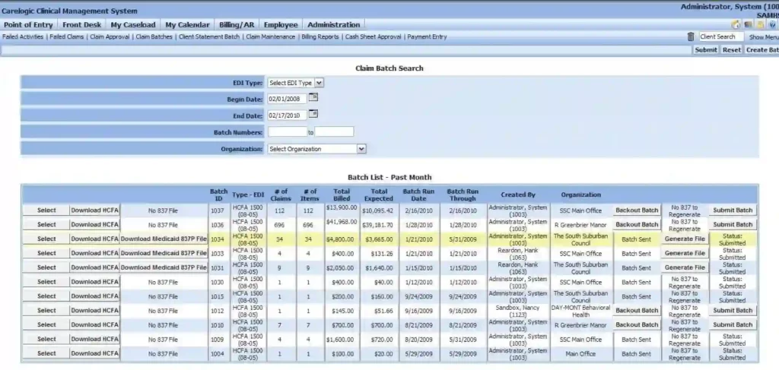Screen dimensions: 779x370
Task: Click Submit Batch for batch 1012
Action: pyautogui.click(x=733, y=311)
